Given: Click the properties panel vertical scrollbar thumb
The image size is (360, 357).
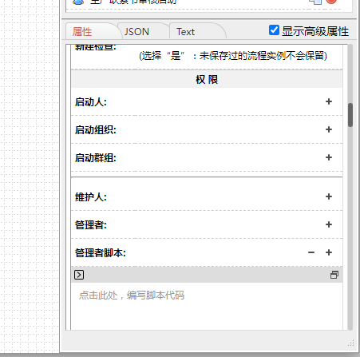Looking at the screenshot, I should (x=350, y=115).
